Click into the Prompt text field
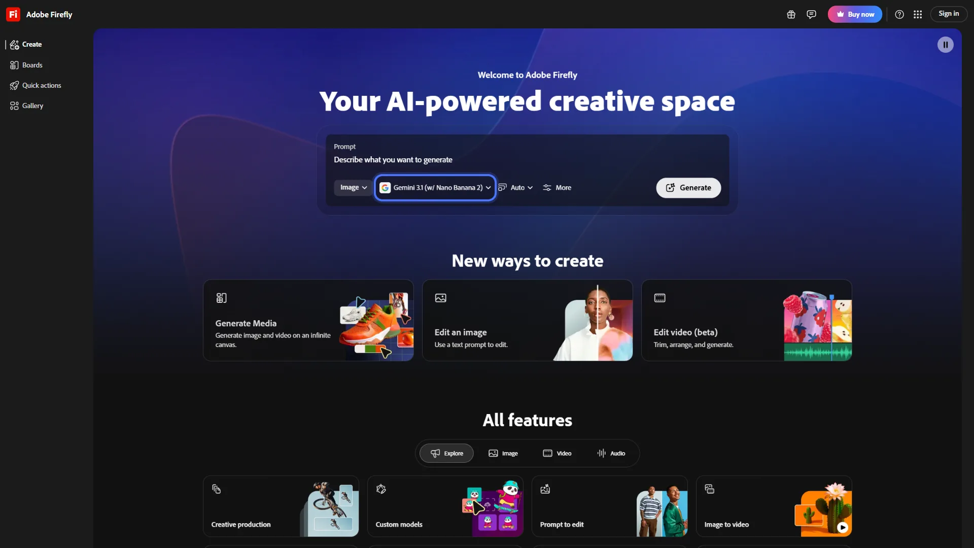974x548 pixels. pos(527,160)
